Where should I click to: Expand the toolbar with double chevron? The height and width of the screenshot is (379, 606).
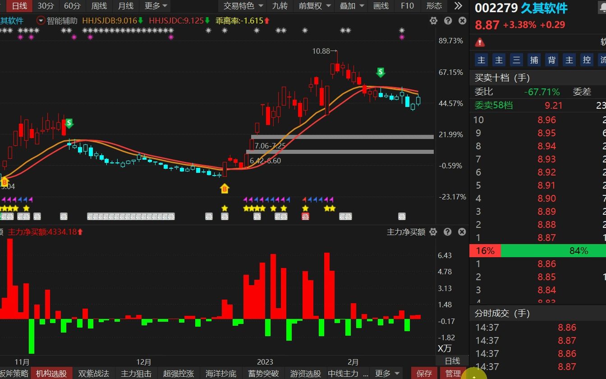coord(458,6)
